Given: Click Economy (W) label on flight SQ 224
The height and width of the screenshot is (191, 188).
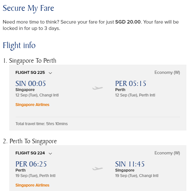Looking at the screenshot, I should (x=167, y=153).
